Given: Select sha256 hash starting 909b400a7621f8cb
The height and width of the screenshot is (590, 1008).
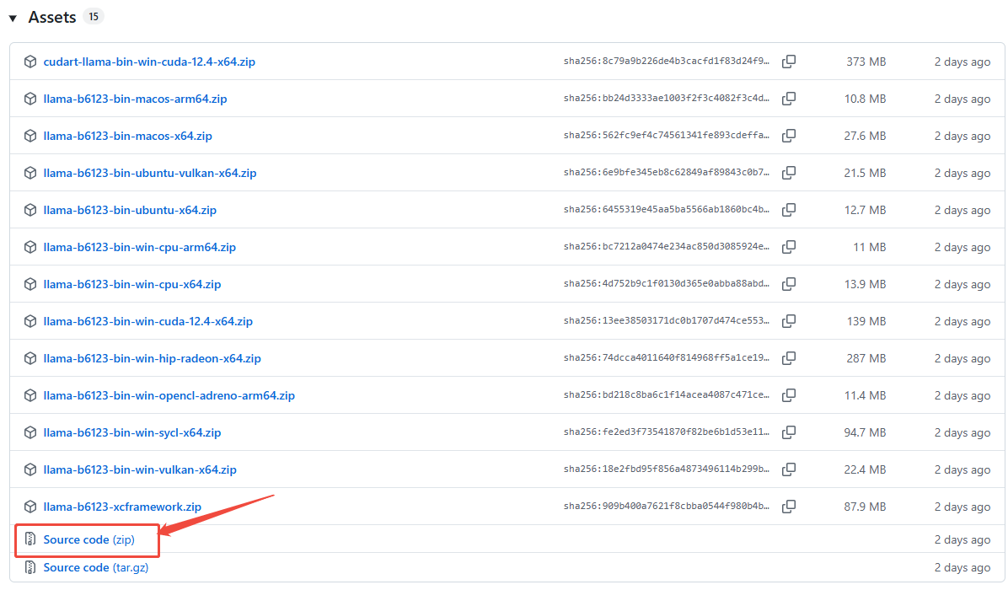Looking at the screenshot, I should point(666,507).
